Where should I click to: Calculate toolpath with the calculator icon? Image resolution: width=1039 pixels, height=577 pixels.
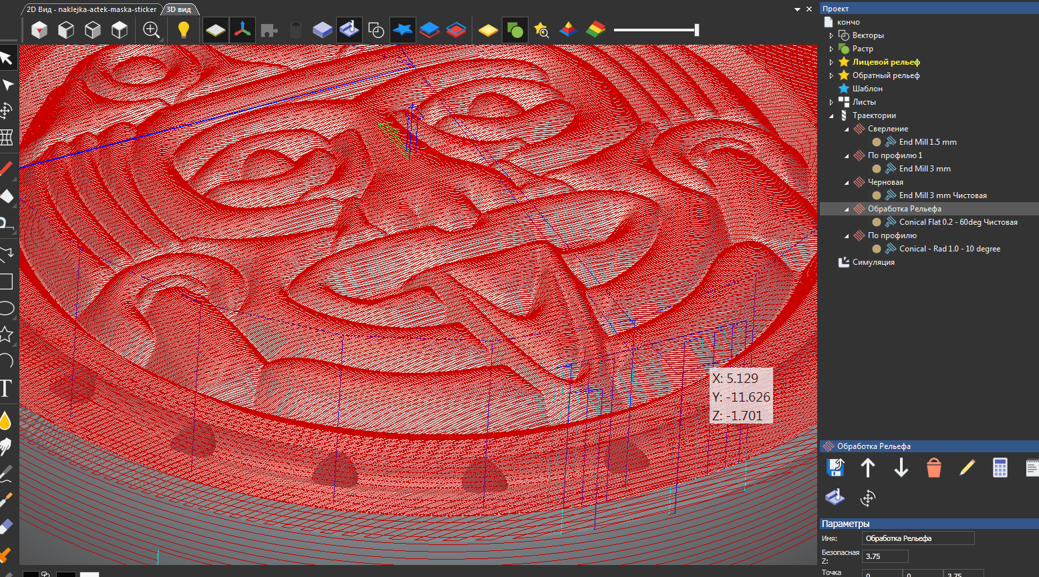click(1000, 468)
